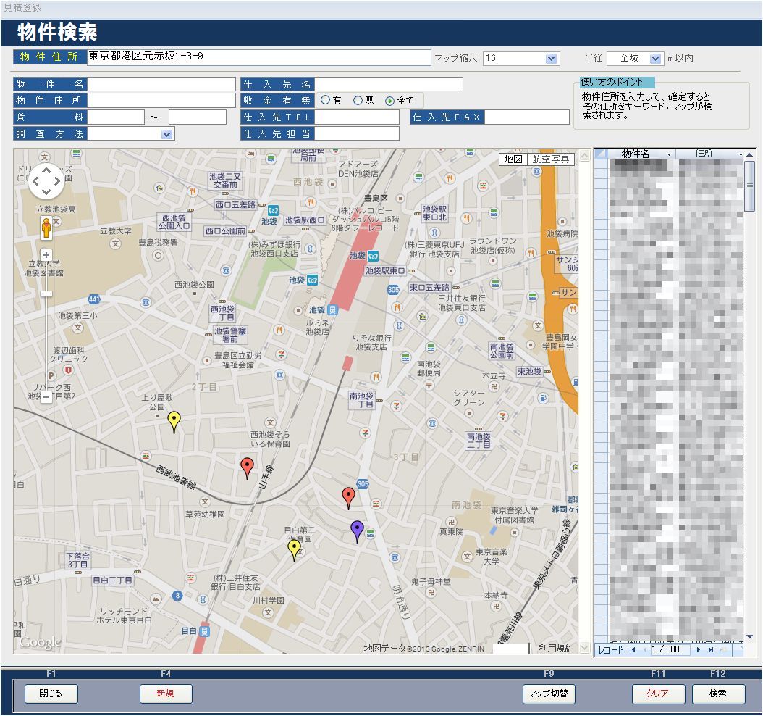Screen dimensions: 763x716
Task: Open the 利用規約 link on map
Action: 556,649
